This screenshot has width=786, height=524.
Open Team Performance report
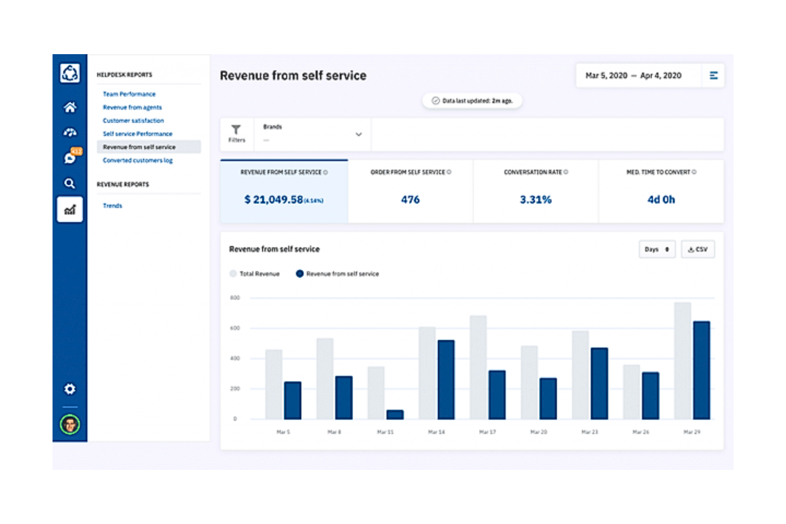click(129, 94)
